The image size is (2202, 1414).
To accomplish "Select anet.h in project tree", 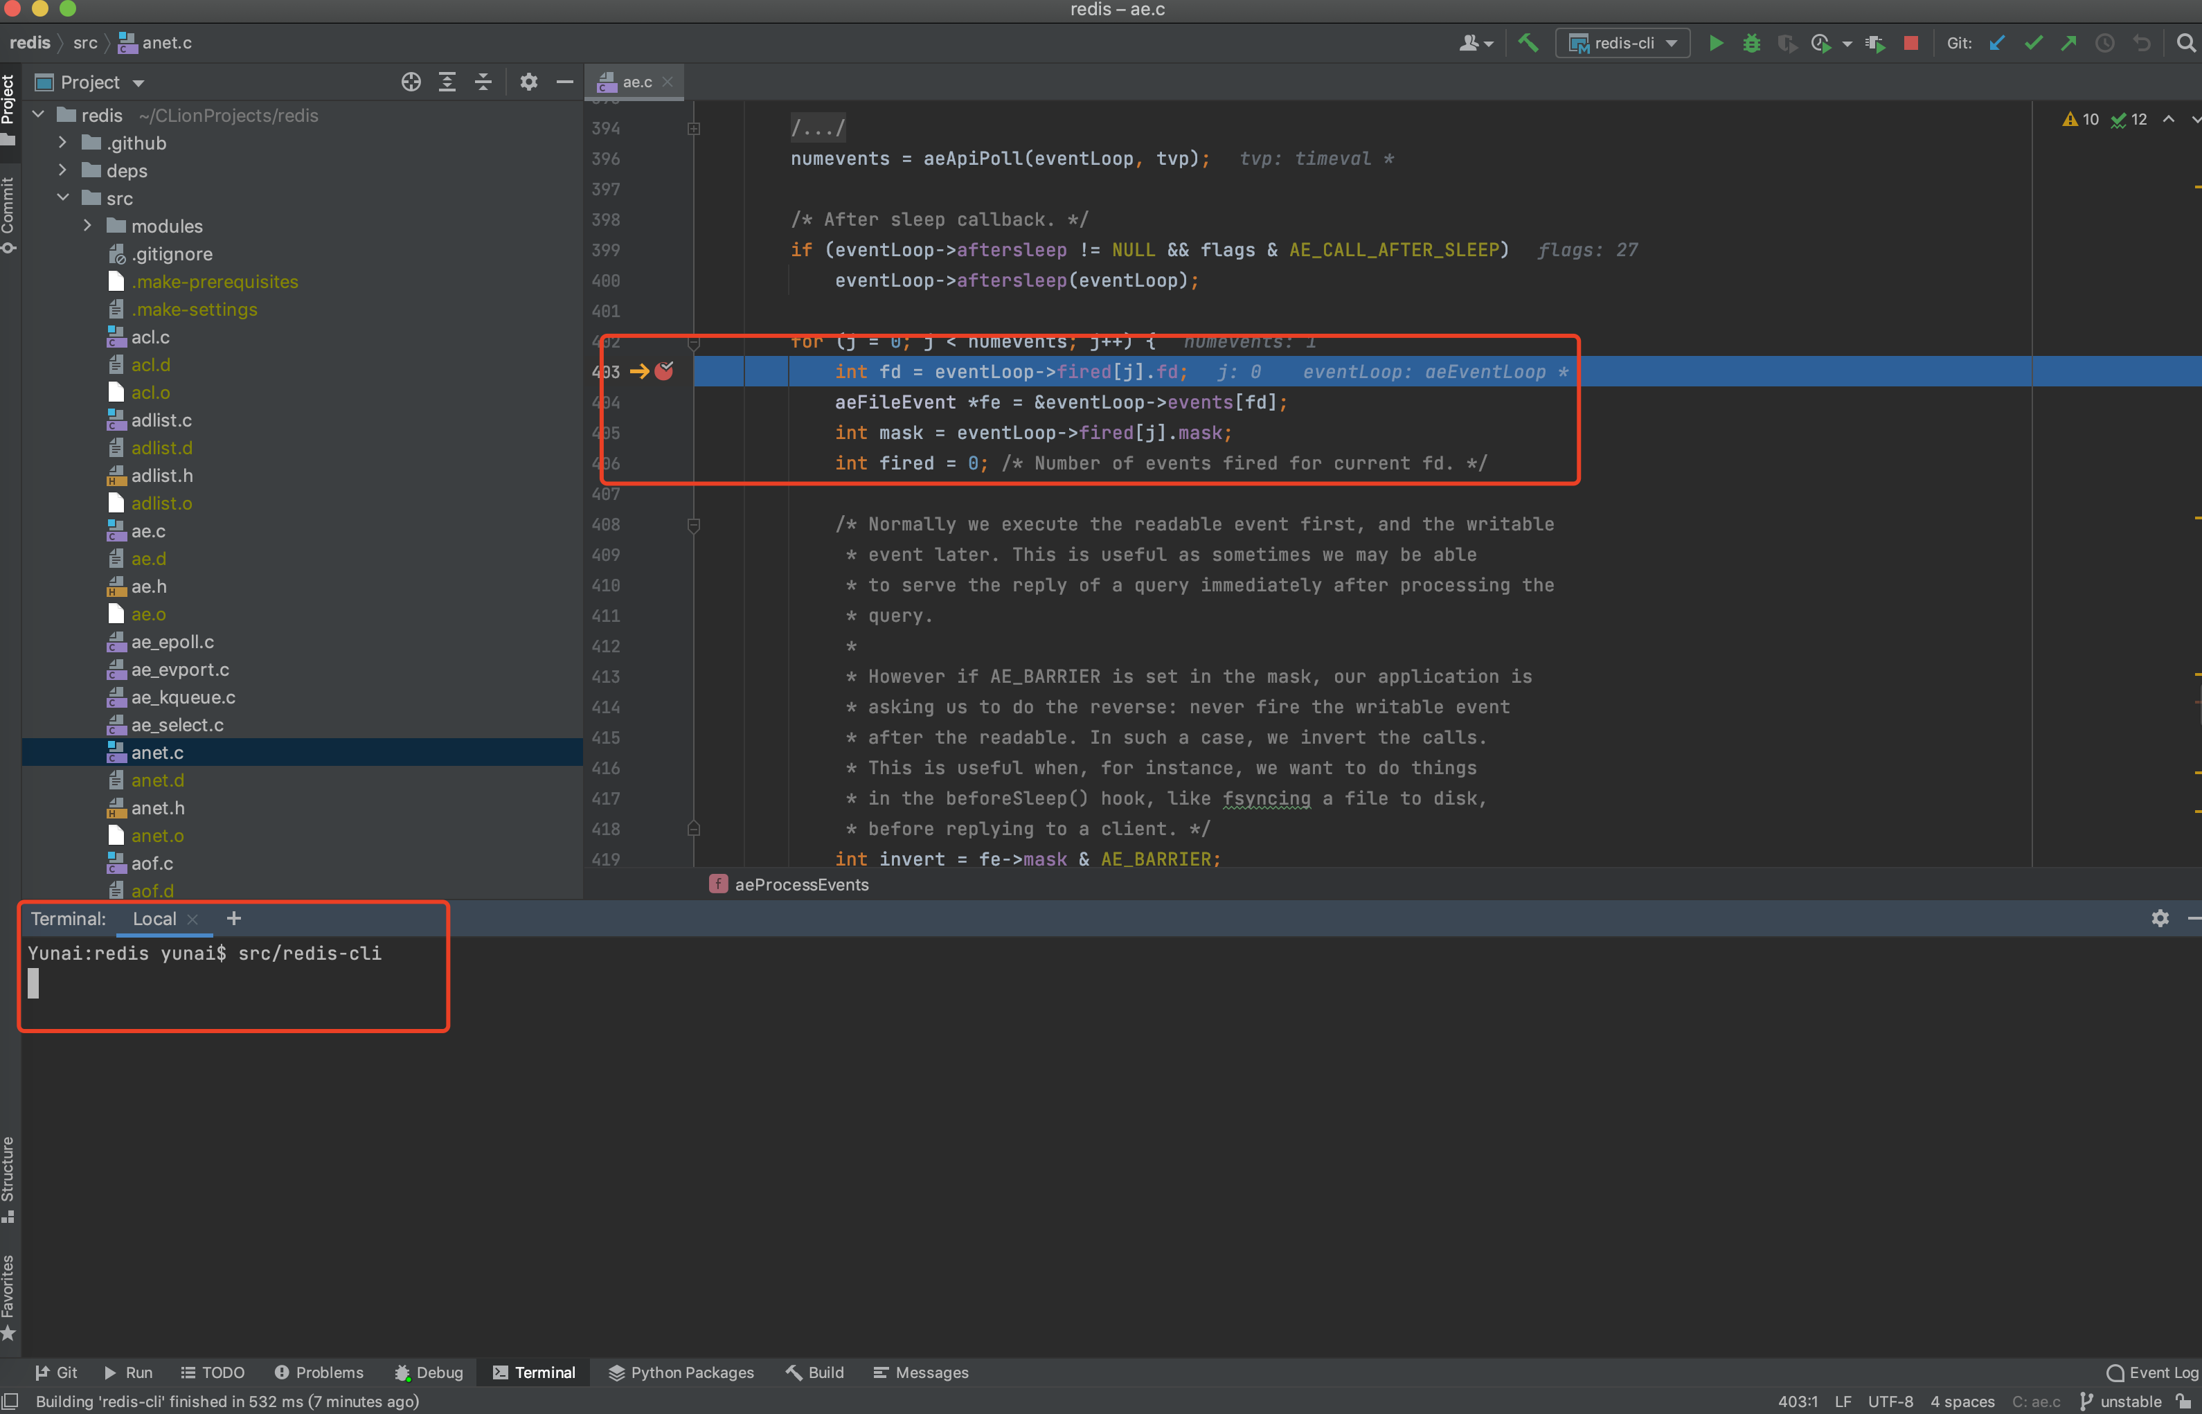I will pyautogui.click(x=157, y=807).
